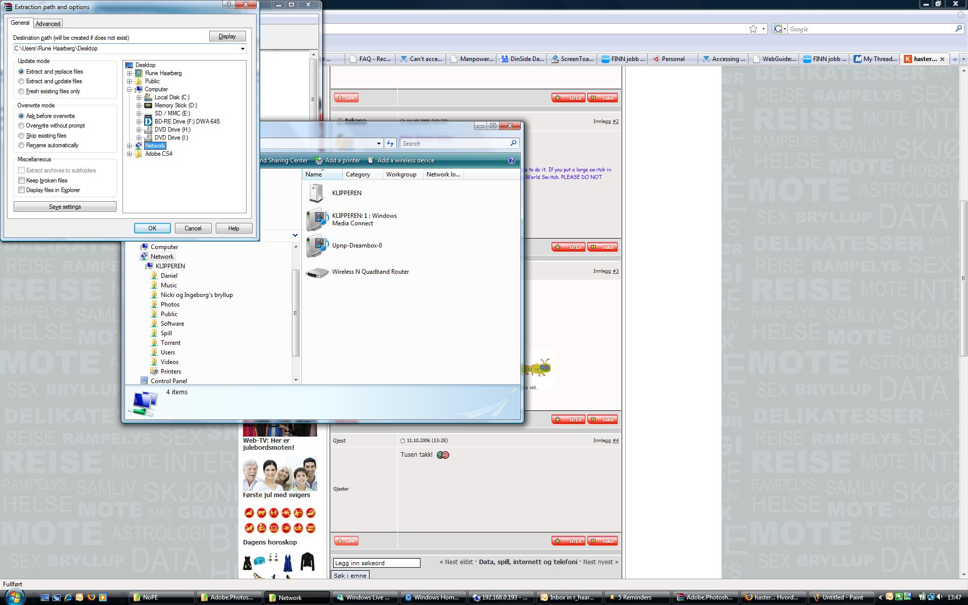
Task: Open the Network window help icon
Action: [511, 160]
